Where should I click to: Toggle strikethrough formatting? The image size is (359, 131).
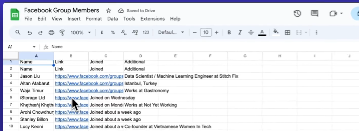251,33
